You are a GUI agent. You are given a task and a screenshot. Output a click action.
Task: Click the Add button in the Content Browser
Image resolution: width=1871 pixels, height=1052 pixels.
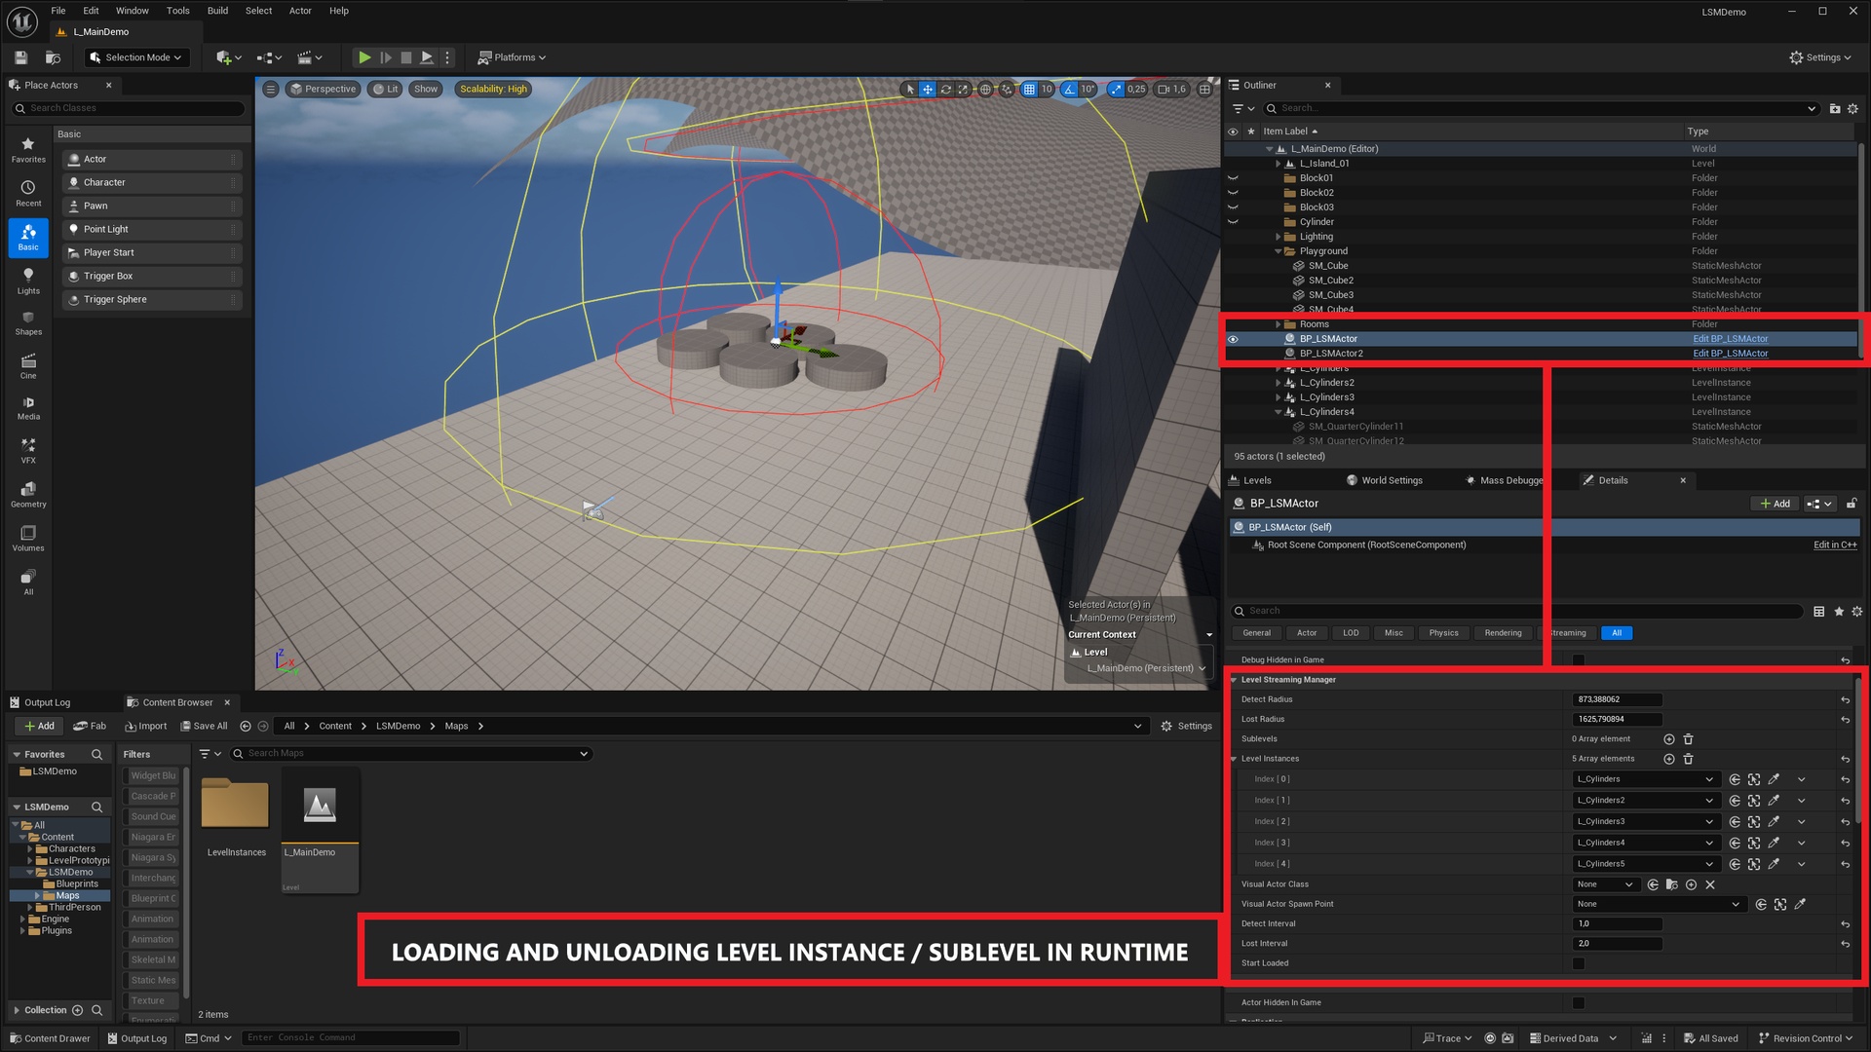[39, 726]
